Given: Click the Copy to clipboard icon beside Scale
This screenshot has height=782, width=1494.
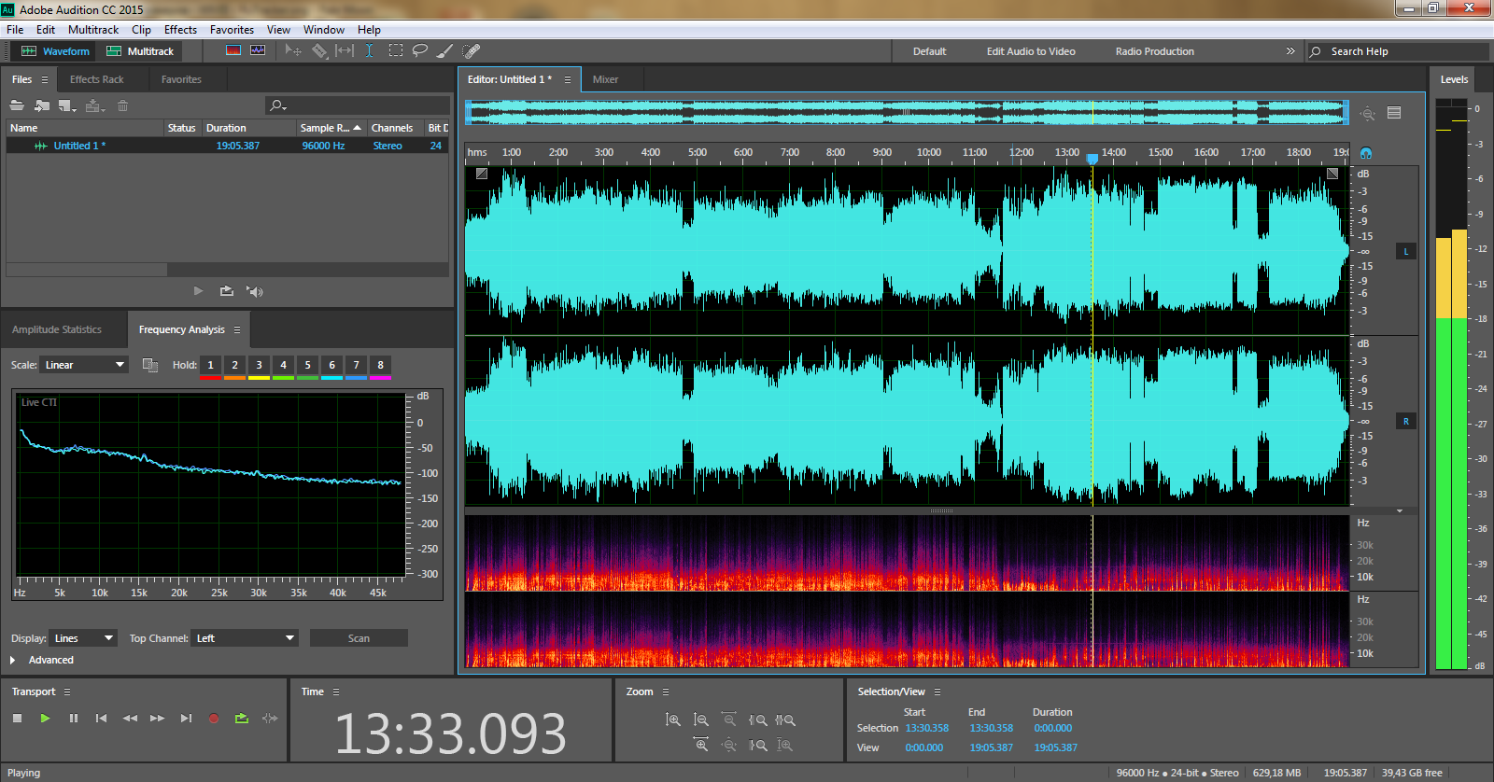Looking at the screenshot, I should [149, 365].
